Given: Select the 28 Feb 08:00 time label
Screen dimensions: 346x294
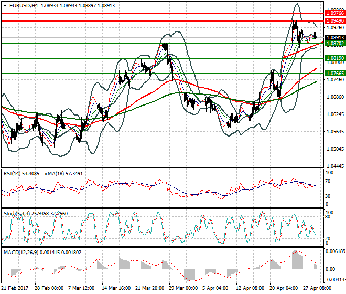Looking at the screenshot, I should (x=49, y=288).
